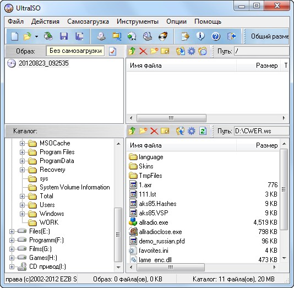Delete selected item in local catalog pane

point(154,131)
